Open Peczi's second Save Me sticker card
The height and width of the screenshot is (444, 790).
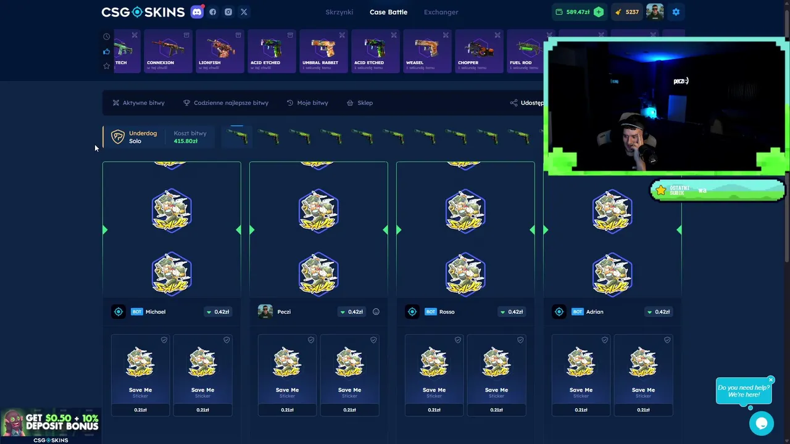point(349,375)
